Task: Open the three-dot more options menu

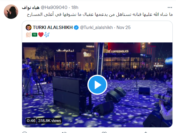Action: 170,7
